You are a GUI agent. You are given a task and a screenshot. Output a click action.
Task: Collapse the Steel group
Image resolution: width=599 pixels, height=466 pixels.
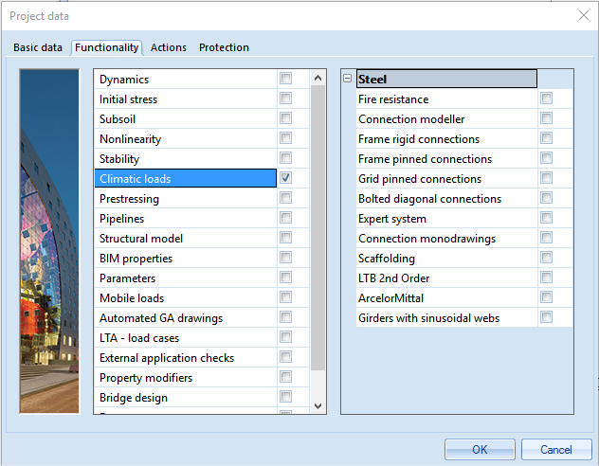pos(348,80)
